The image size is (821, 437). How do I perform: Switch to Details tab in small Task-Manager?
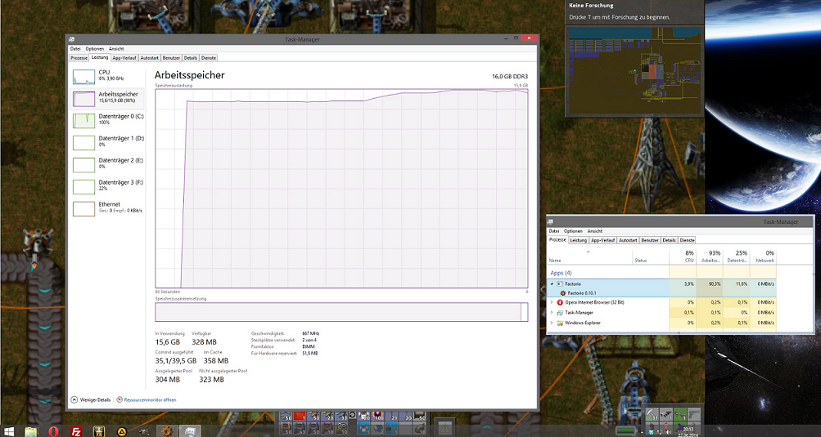tap(669, 240)
